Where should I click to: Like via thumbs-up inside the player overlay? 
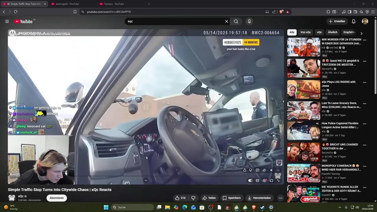pyautogui.click(x=245, y=170)
